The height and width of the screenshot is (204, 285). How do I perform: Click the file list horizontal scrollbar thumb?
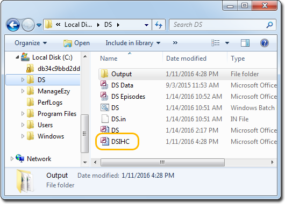(x=162, y=162)
